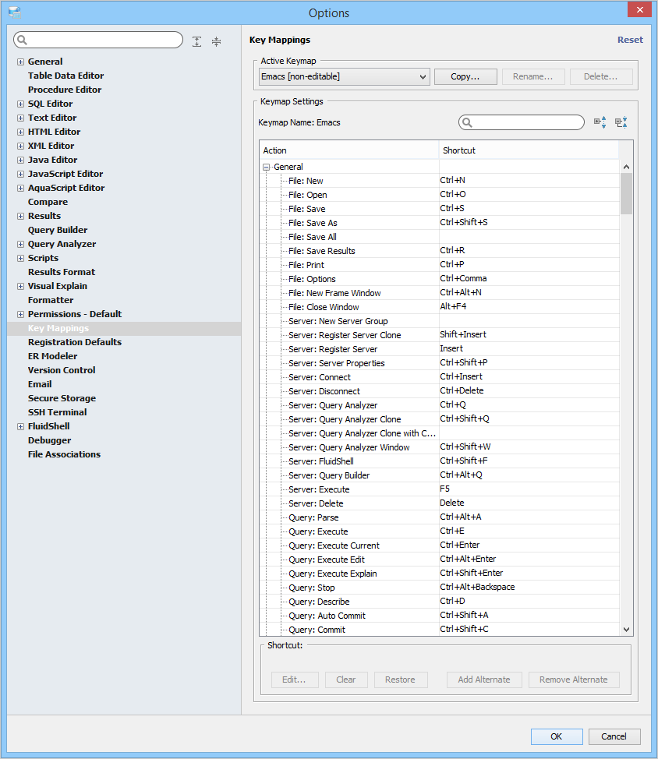Expand the AquaScript Editor node
Screen dimensions: 658x759
pyautogui.click(x=20, y=189)
